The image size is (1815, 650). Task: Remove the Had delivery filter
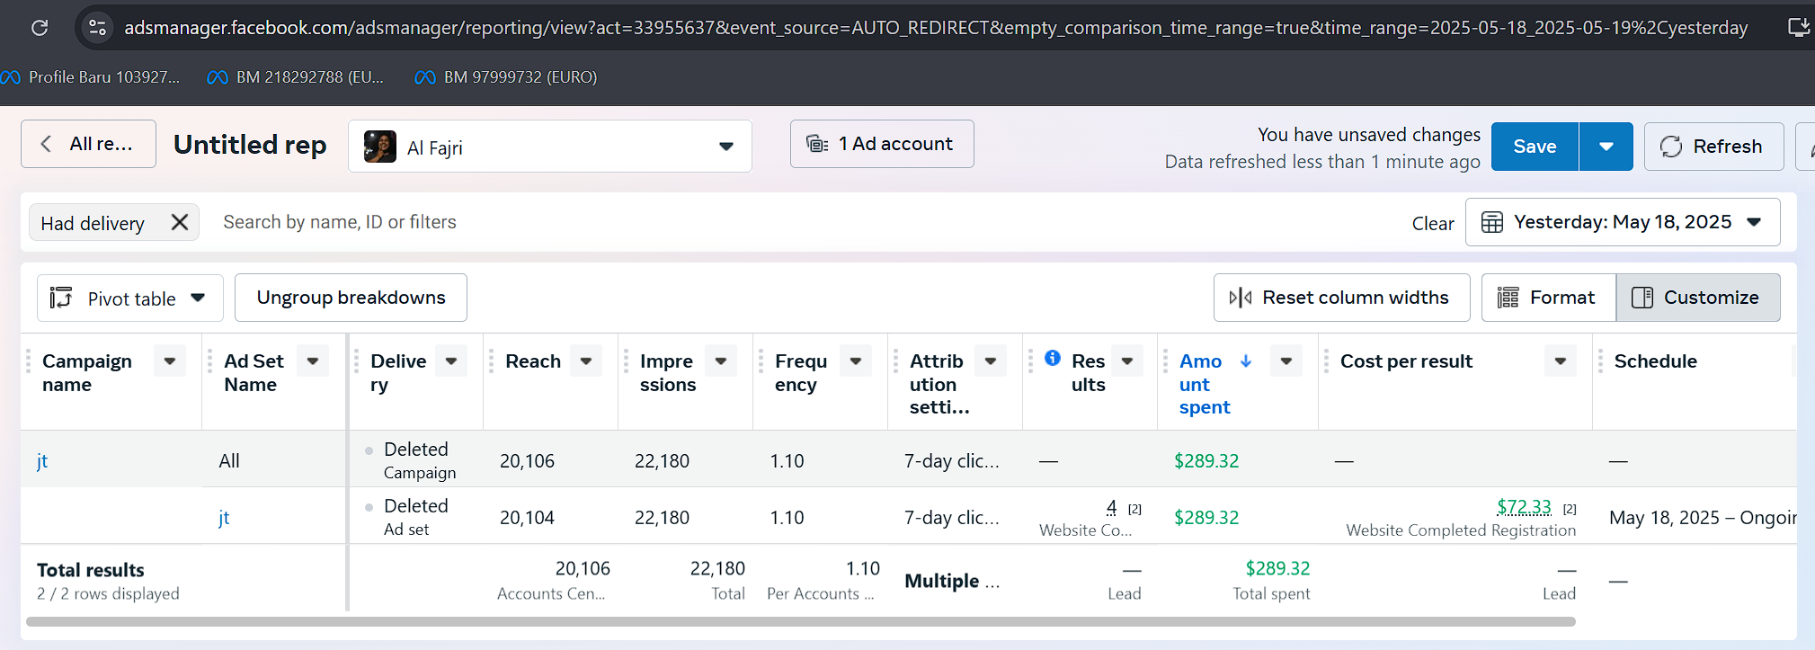pyautogui.click(x=180, y=222)
